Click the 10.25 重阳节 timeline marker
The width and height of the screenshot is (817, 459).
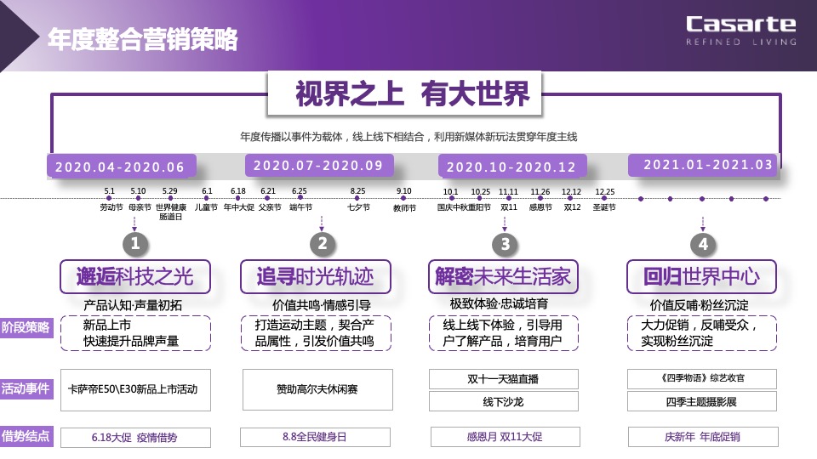[x=480, y=199]
